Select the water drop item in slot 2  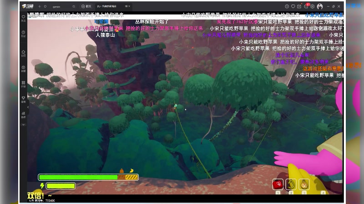click(x=291, y=185)
